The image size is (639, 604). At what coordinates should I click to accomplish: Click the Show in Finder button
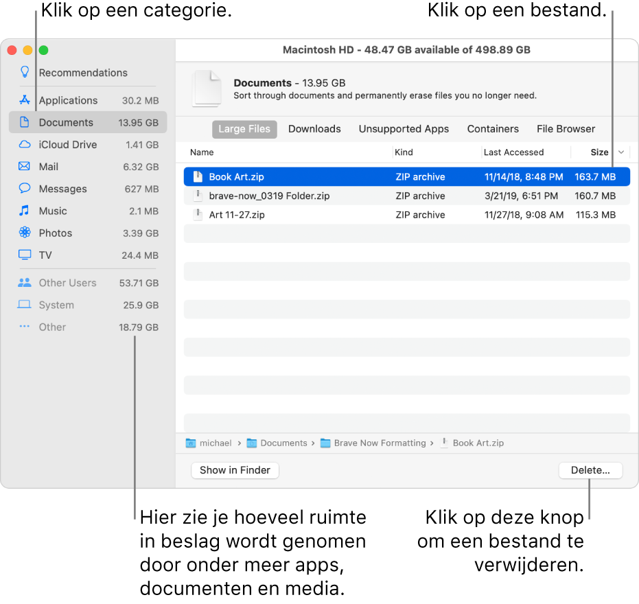point(235,470)
